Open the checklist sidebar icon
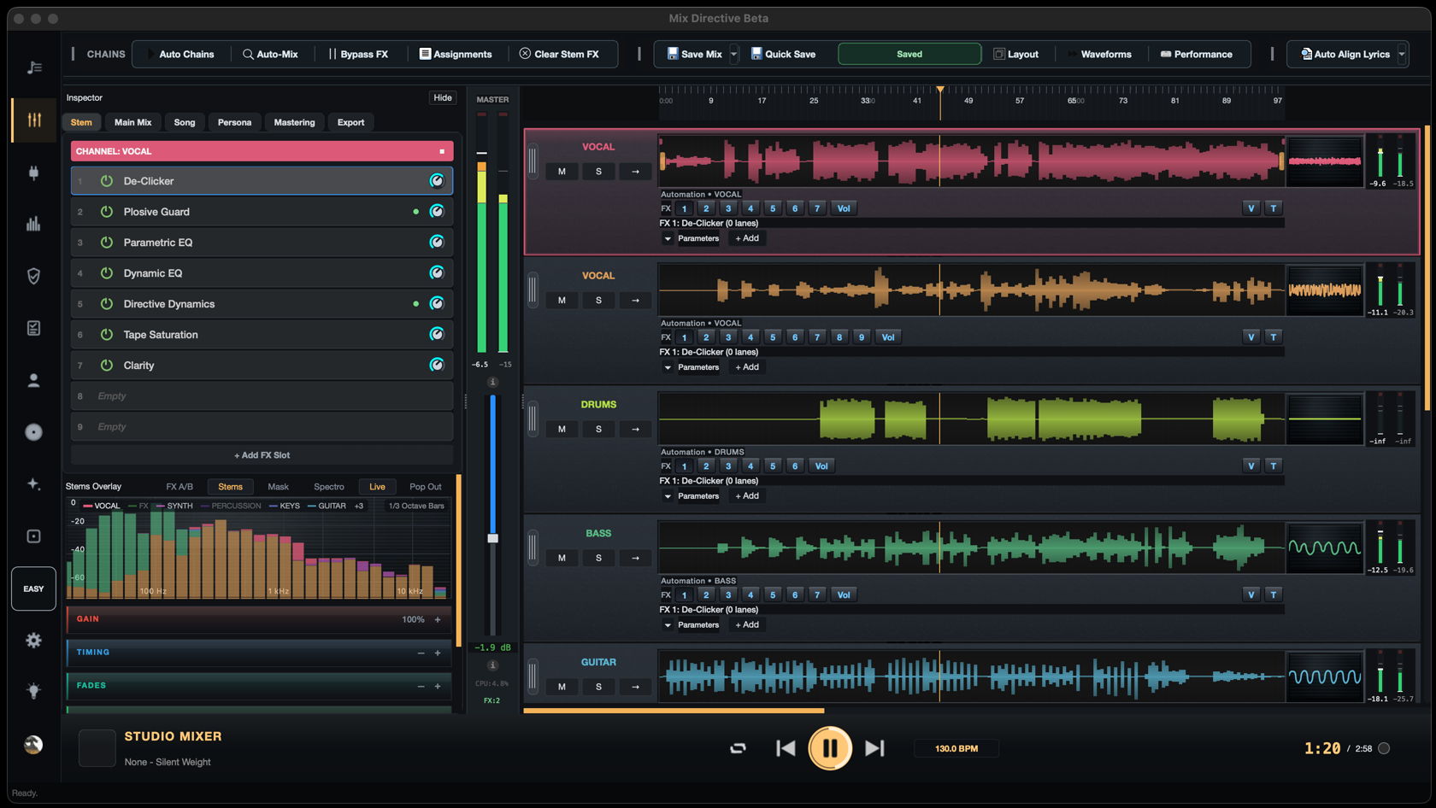 click(34, 328)
